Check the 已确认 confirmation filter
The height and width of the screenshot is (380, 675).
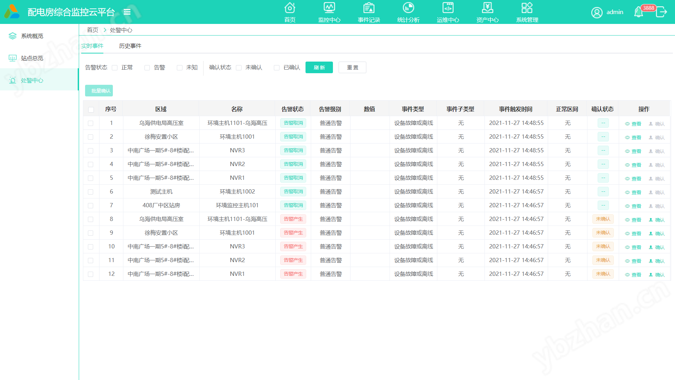pos(277,68)
